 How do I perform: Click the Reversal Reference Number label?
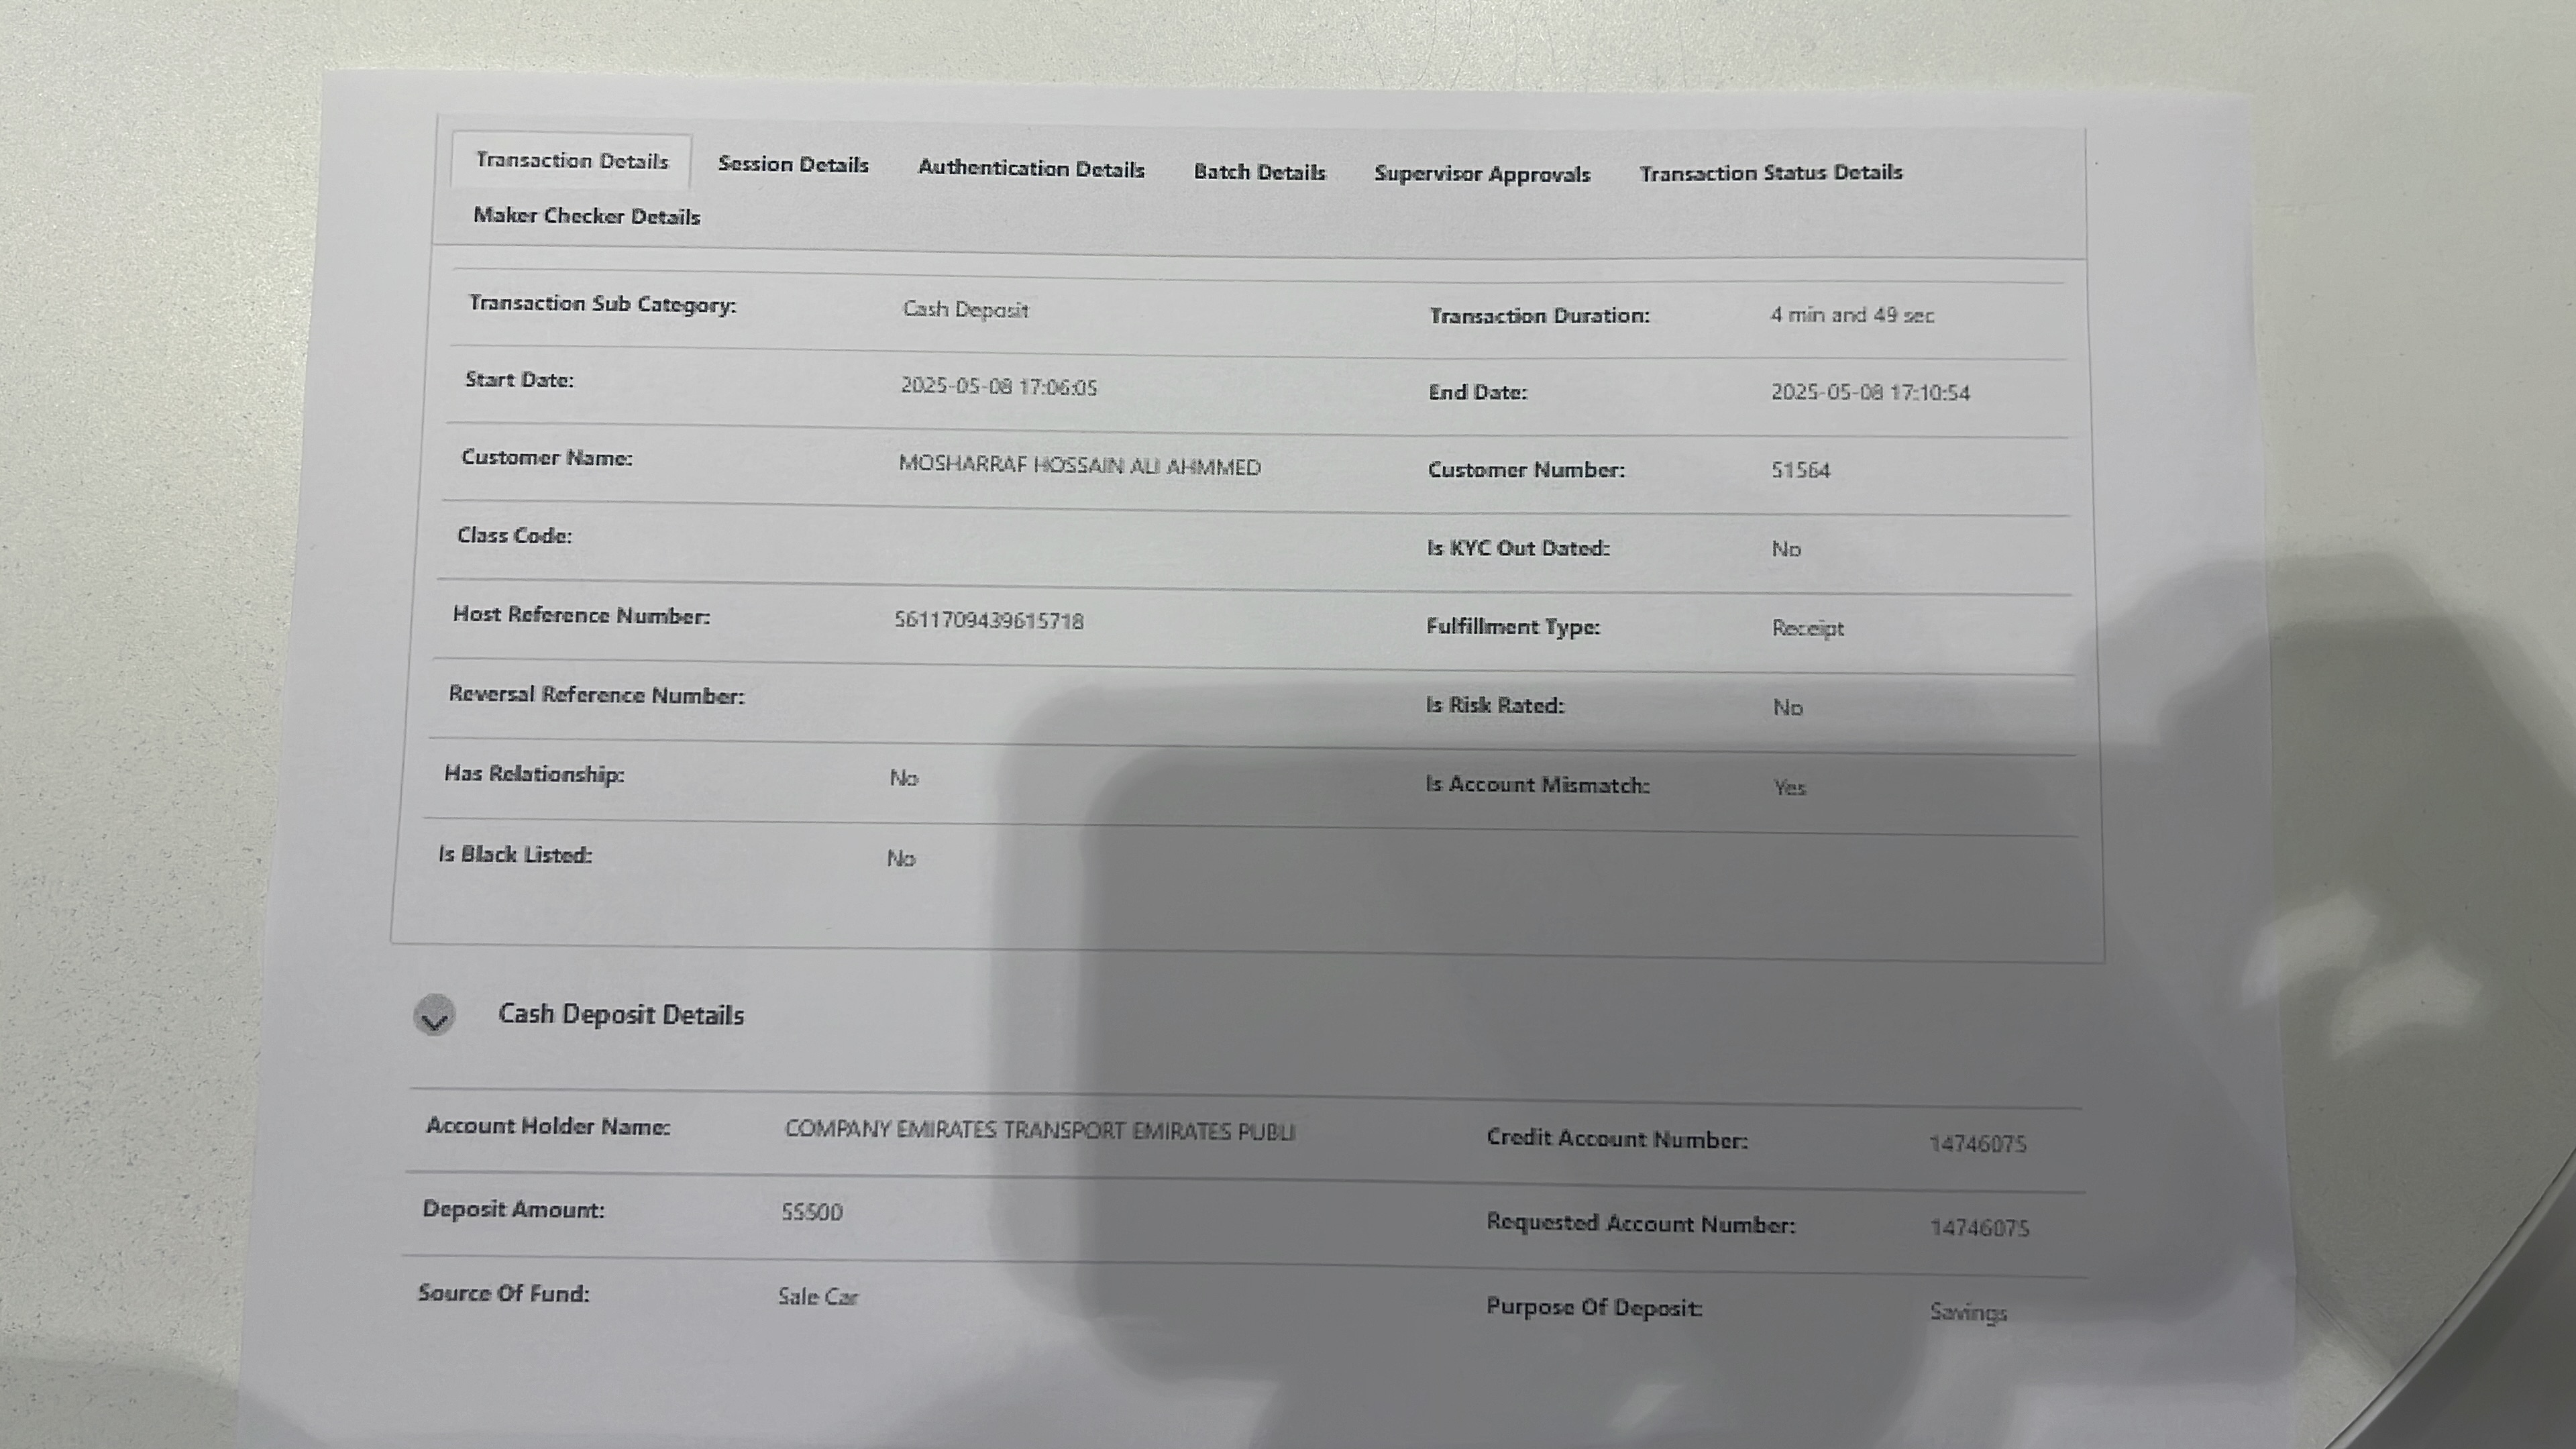pyautogui.click(x=596, y=695)
